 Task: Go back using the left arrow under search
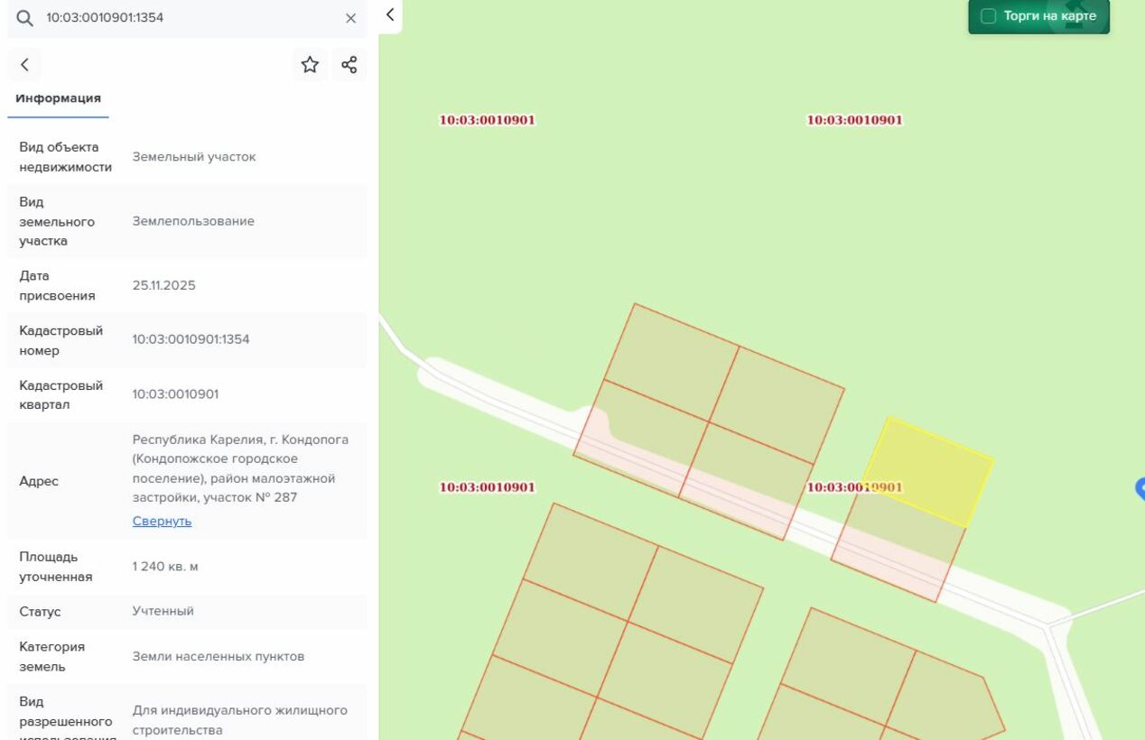(24, 65)
